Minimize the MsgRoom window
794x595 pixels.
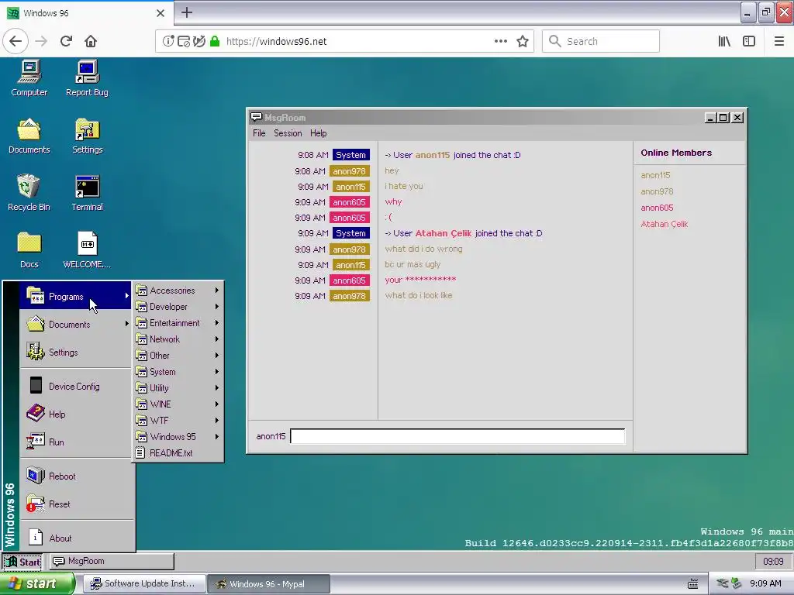tap(710, 118)
